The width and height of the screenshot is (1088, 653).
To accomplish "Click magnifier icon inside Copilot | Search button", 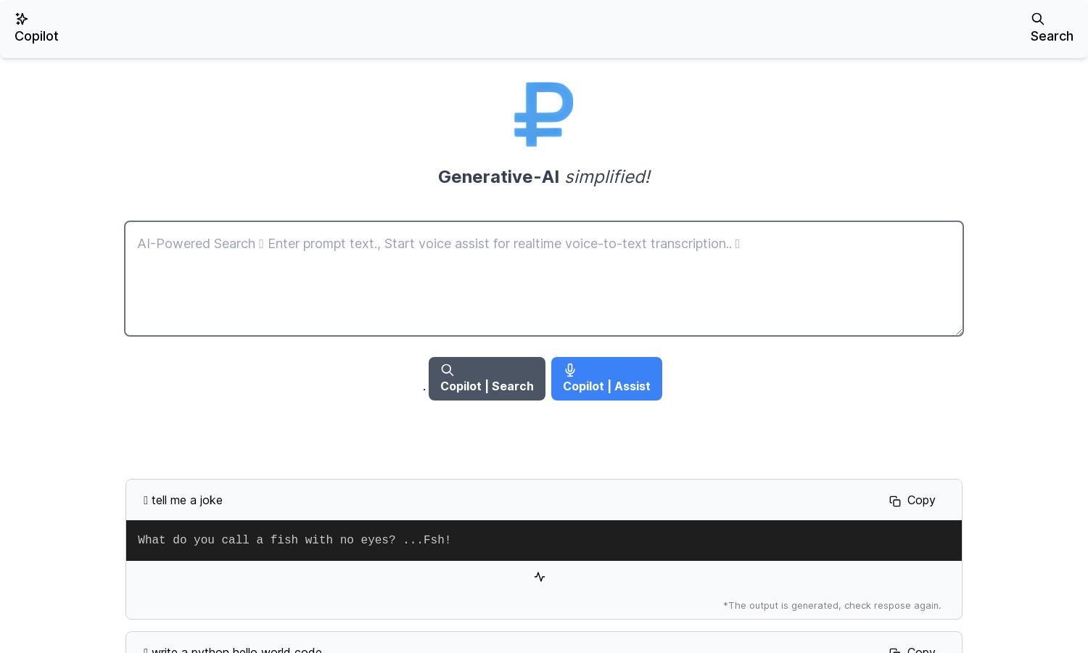I will tap(448, 370).
